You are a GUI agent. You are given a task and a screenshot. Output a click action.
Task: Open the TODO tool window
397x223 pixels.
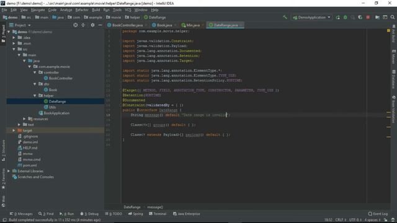tap(114, 214)
